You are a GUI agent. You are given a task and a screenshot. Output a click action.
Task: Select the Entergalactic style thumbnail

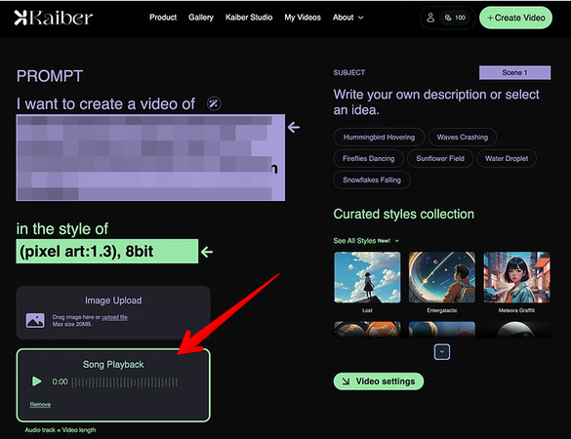442,277
